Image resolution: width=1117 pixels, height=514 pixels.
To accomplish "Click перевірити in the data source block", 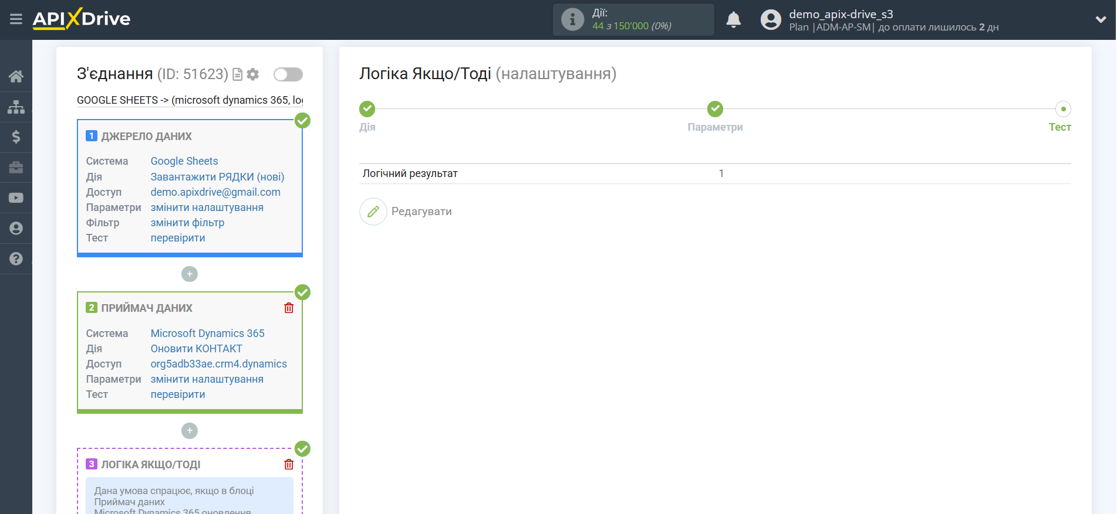I will pyautogui.click(x=178, y=238).
